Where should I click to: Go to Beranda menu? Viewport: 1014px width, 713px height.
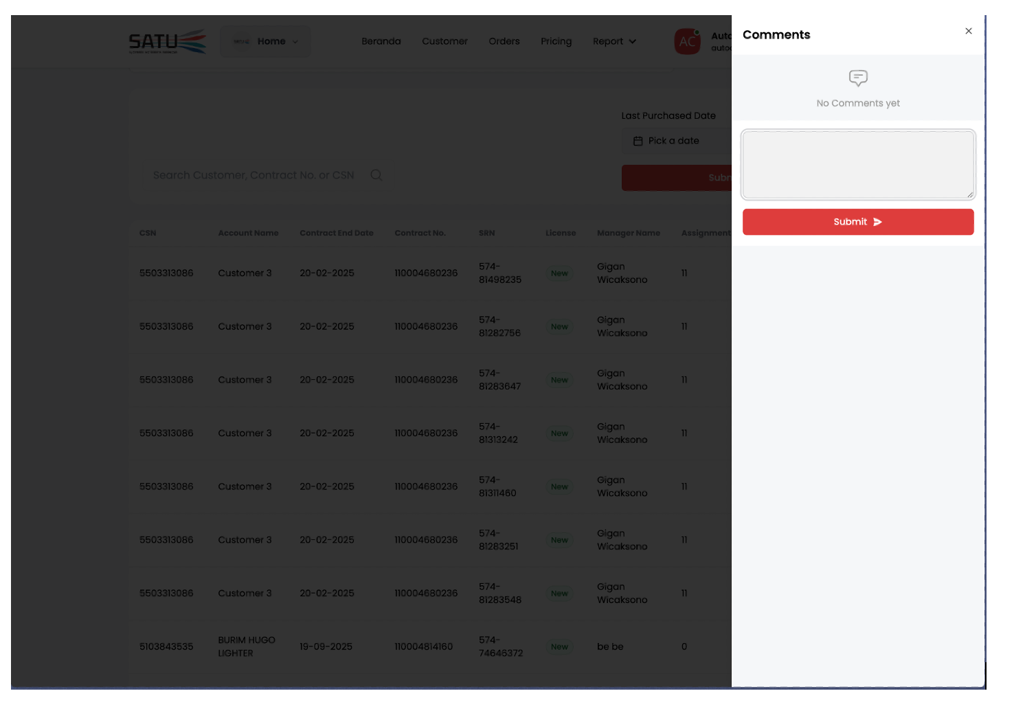(381, 41)
